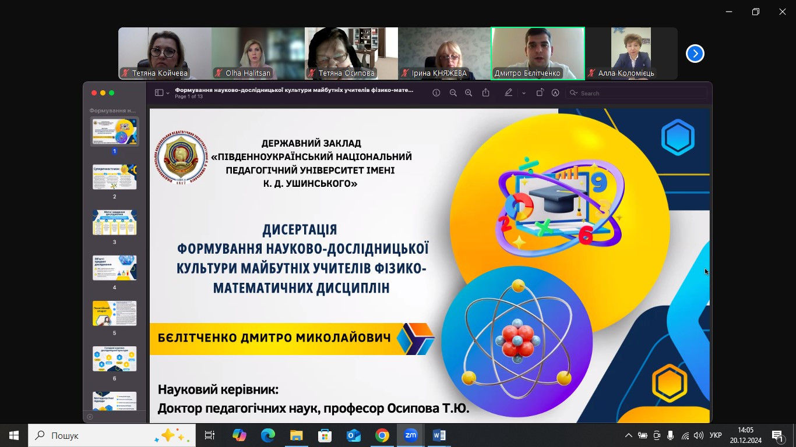796x447 pixels.
Task: Open the document info inspector
Action: (x=436, y=93)
